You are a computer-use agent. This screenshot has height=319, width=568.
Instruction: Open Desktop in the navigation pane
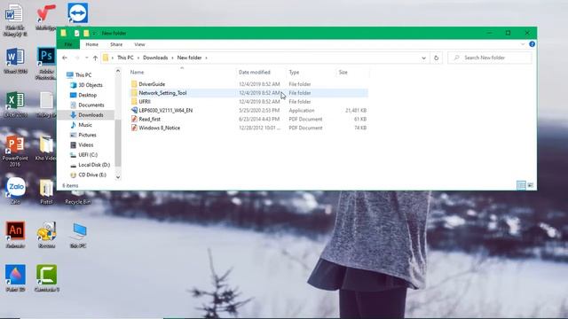pyautogui.click(x=87, y=95)
